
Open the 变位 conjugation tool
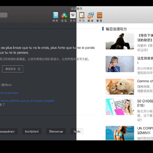[x=64, y=17]
